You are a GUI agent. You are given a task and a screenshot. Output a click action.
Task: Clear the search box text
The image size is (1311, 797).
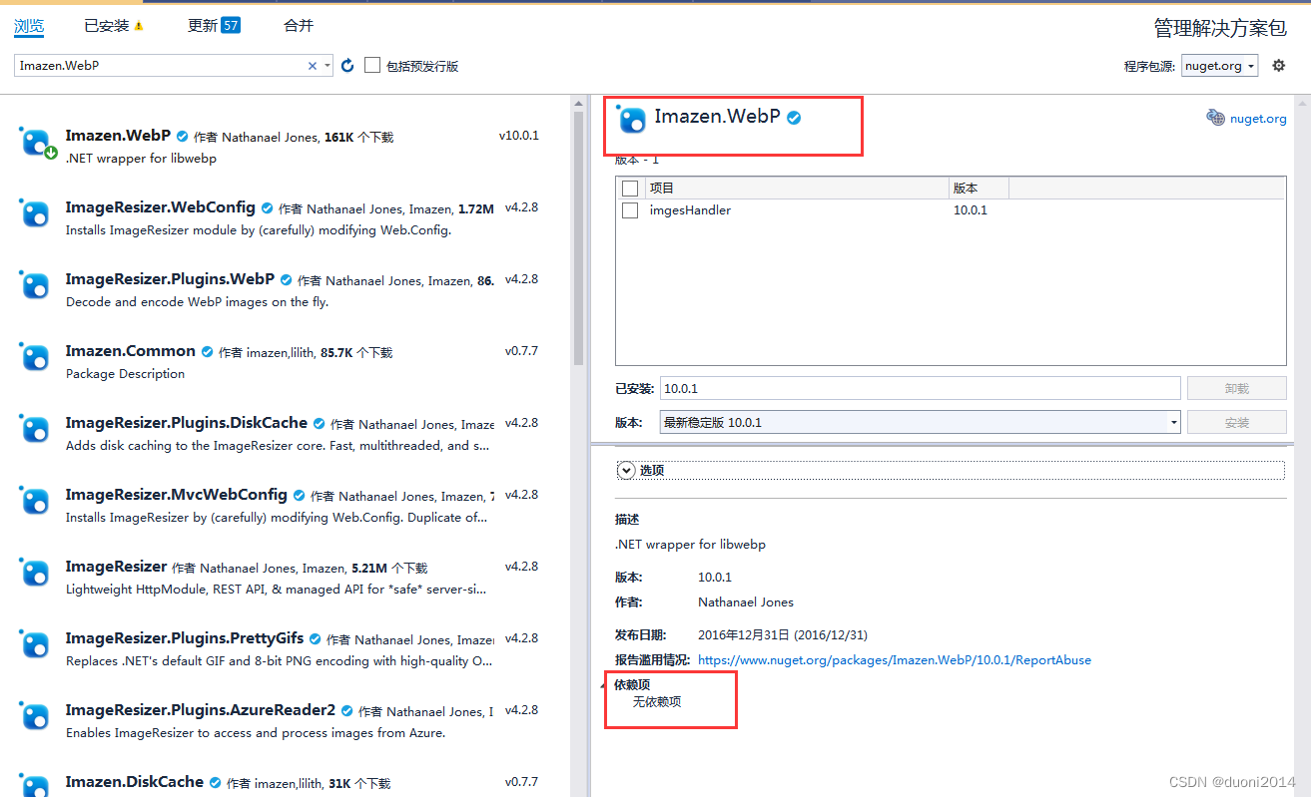click(x=313, y=66)
